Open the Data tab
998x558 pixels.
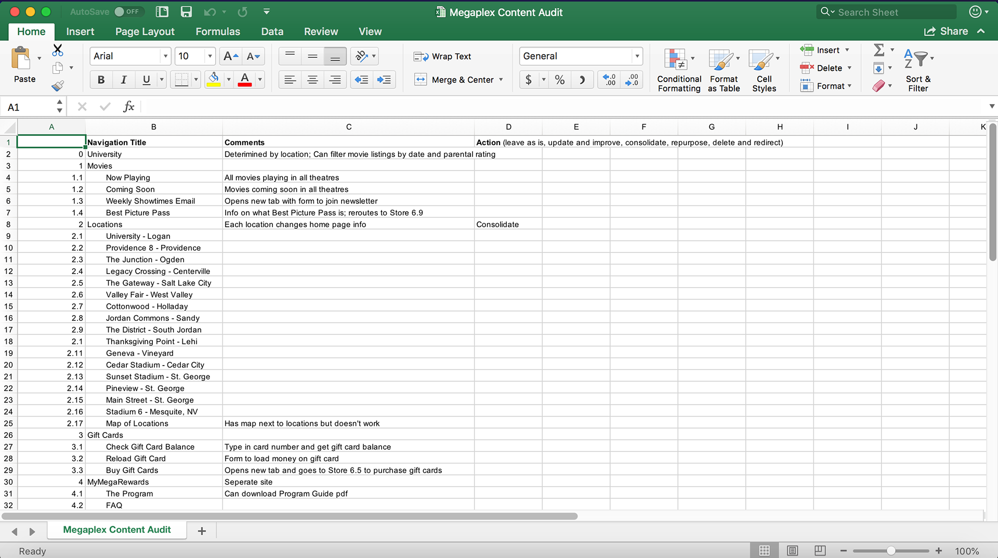tap(272, 31)
